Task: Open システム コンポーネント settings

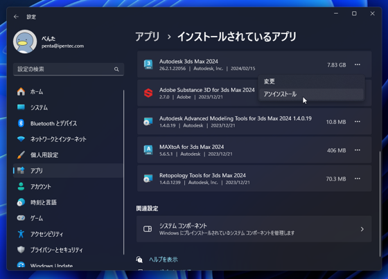Action: [254, 229]
